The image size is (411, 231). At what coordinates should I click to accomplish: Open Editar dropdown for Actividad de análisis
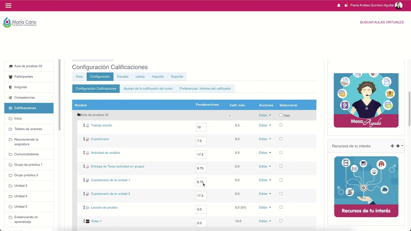pyautogui.click(x=265, y=153)
